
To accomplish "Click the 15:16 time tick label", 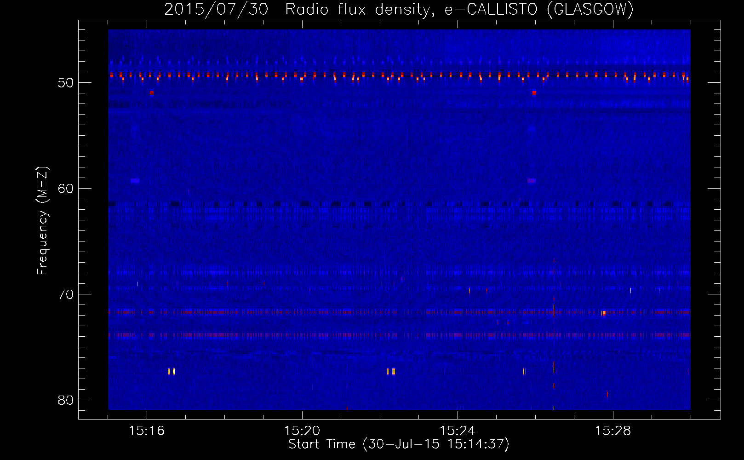I will (x=147, y=431).
